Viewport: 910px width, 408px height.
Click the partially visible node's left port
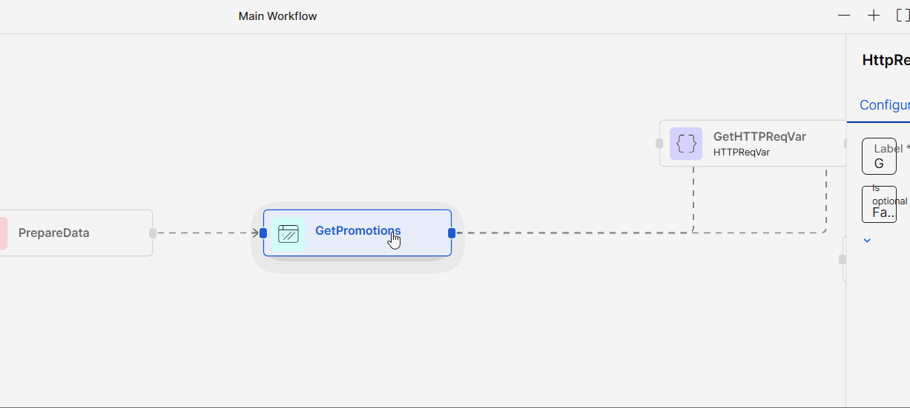(x=843, y=259)
